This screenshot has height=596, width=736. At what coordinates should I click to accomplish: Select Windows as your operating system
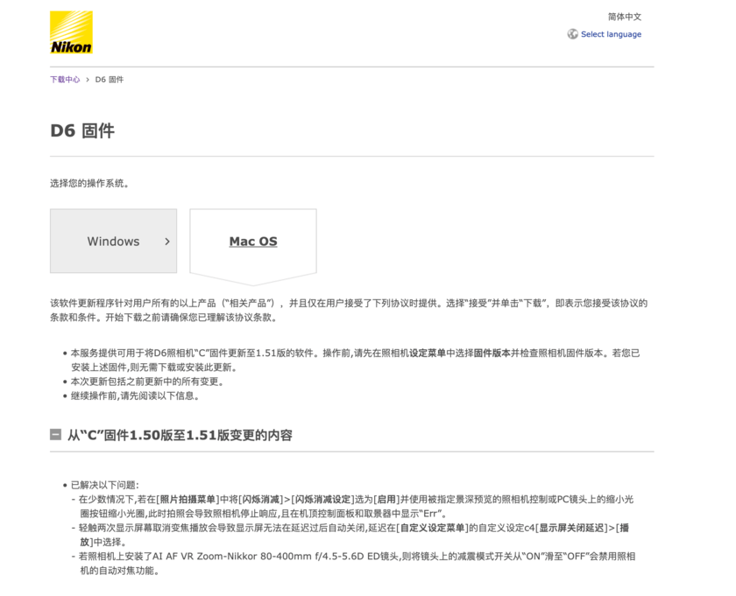pos(113,242)
